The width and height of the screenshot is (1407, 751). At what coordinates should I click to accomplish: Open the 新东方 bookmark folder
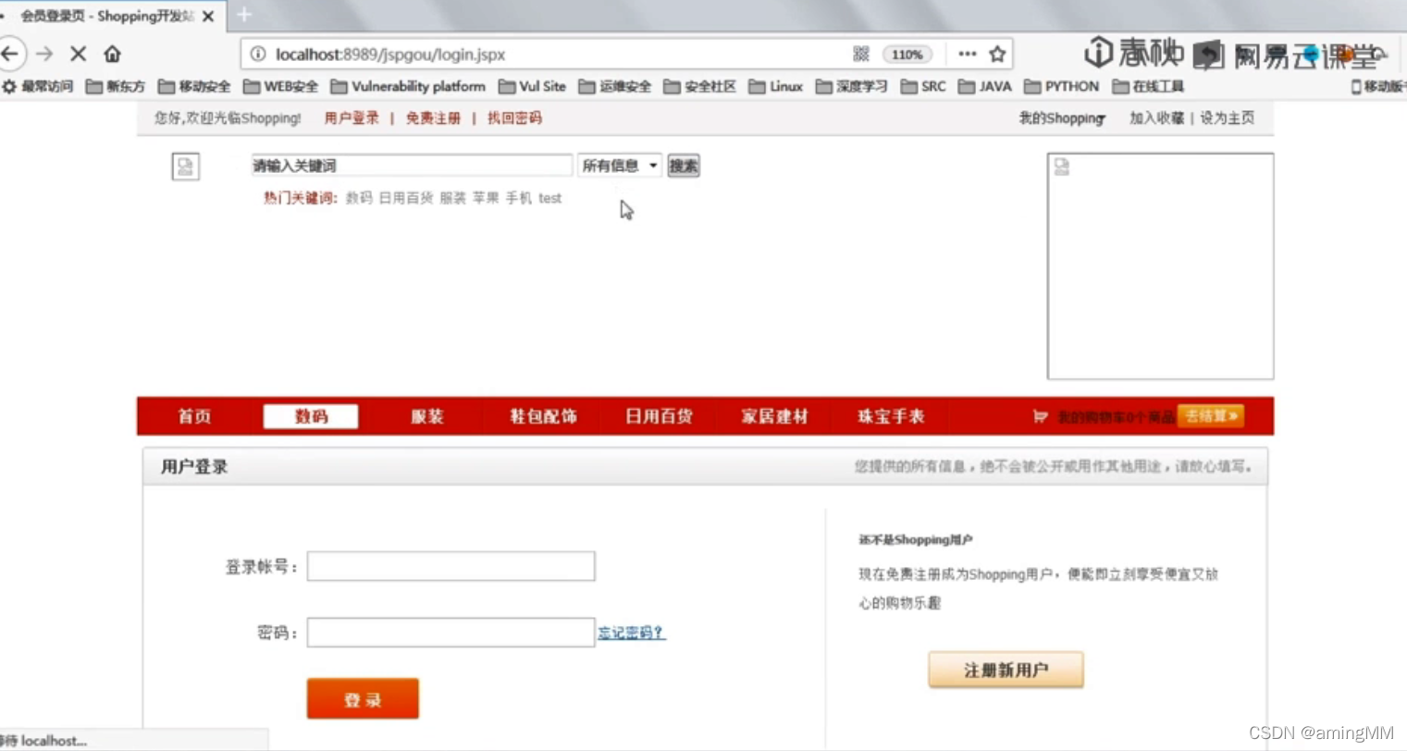tap(116, 86)
